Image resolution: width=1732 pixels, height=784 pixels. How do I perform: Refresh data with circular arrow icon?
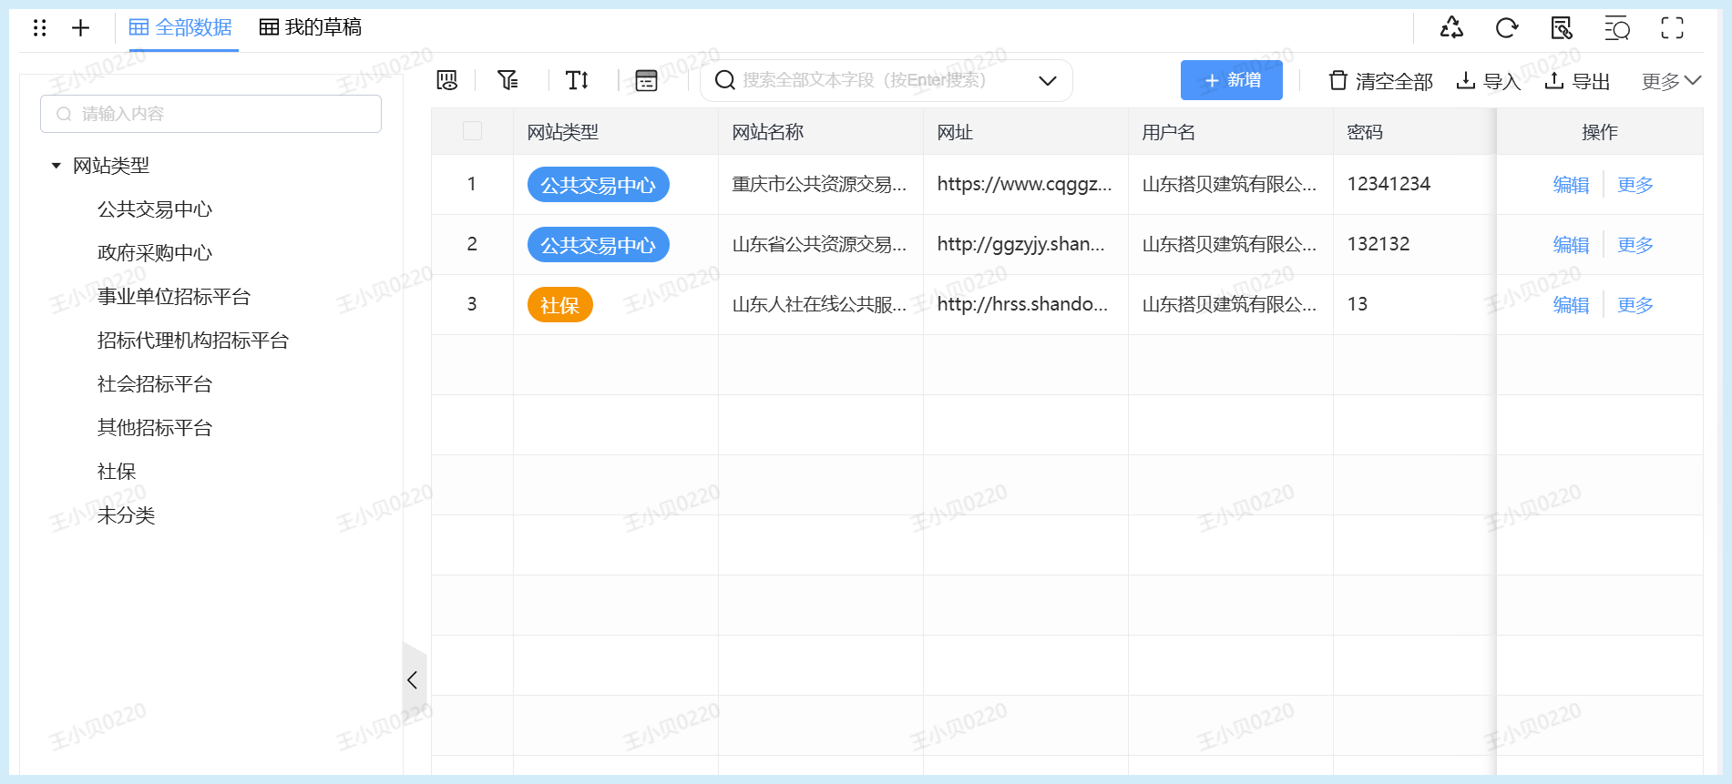1507,28
